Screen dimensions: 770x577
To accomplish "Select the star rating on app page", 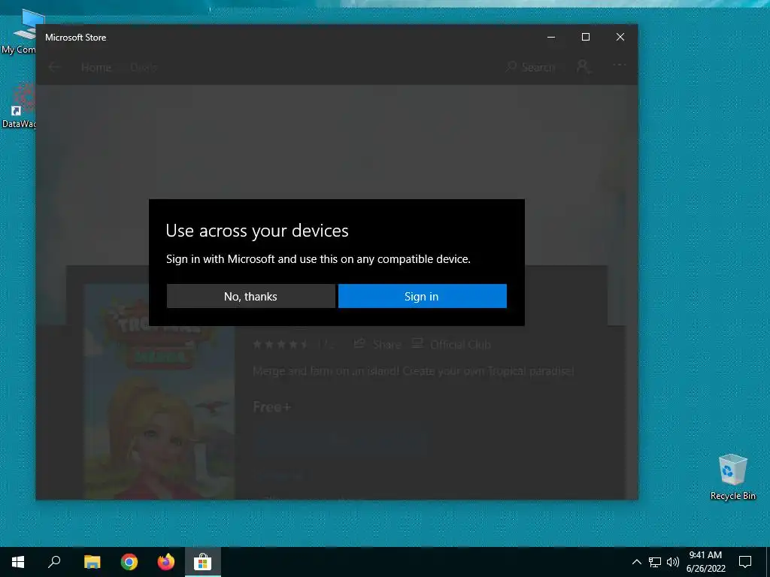I will (x=280, y=344).
